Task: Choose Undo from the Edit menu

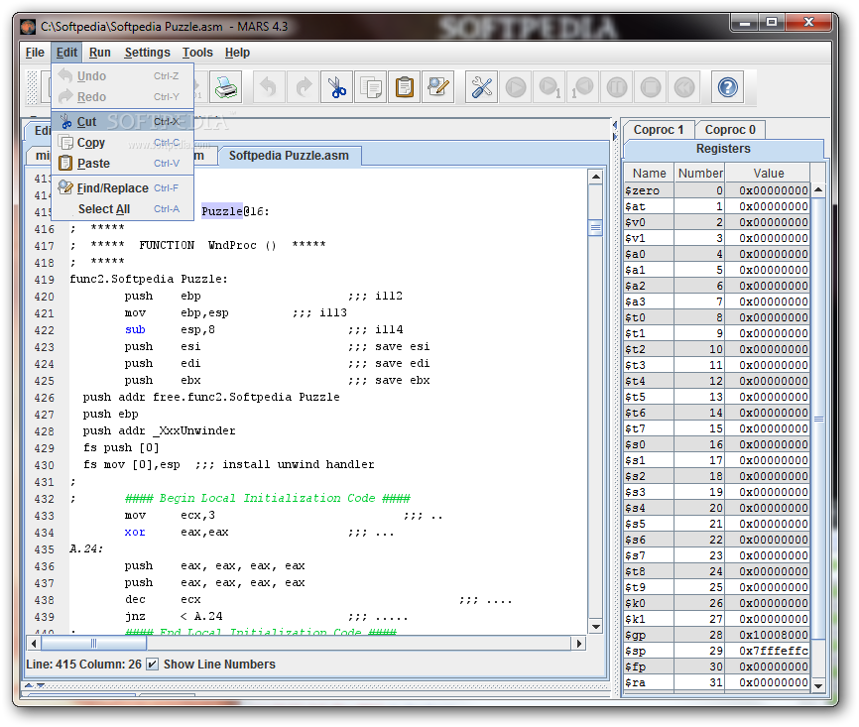Action: point(123,76)
